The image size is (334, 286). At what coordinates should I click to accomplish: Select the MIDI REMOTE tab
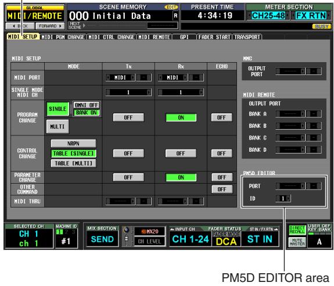point(154,37)
